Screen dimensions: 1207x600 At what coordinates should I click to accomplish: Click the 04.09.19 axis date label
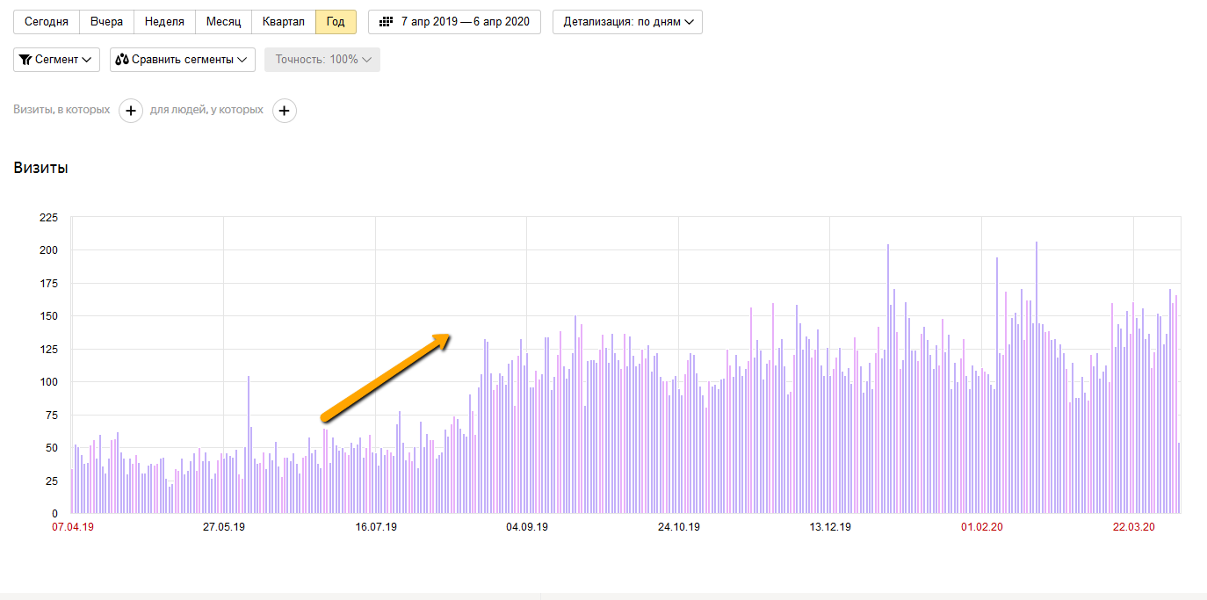(527, 527)
